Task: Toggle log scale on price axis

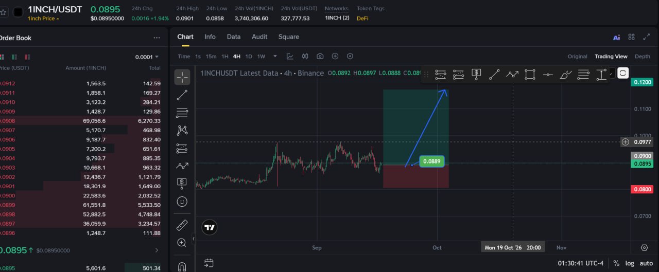Action: pos(630,263)
